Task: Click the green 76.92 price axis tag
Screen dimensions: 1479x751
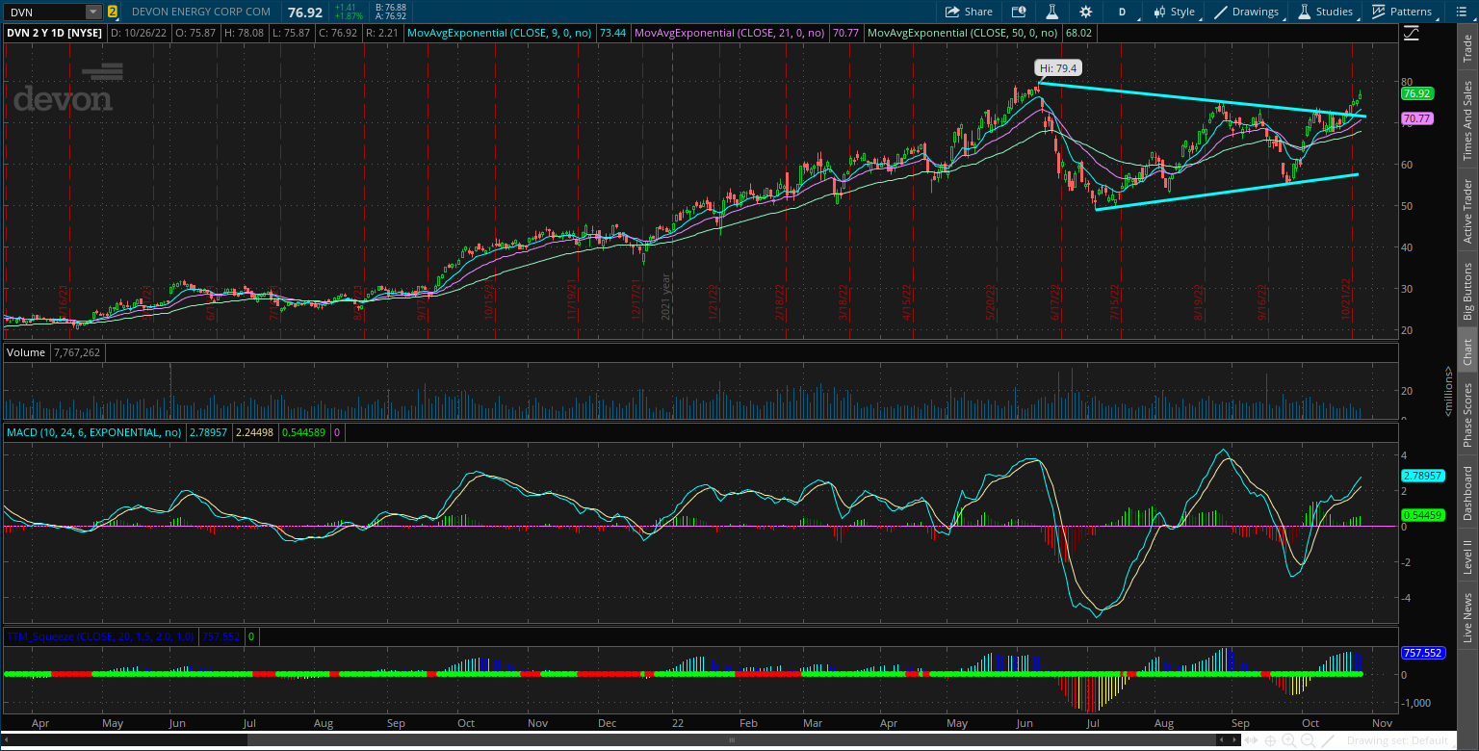Action: tap(1417, 94)
